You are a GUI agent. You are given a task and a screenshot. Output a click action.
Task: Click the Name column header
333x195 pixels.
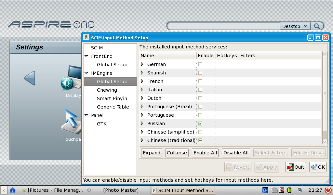[x=168, y=56]
